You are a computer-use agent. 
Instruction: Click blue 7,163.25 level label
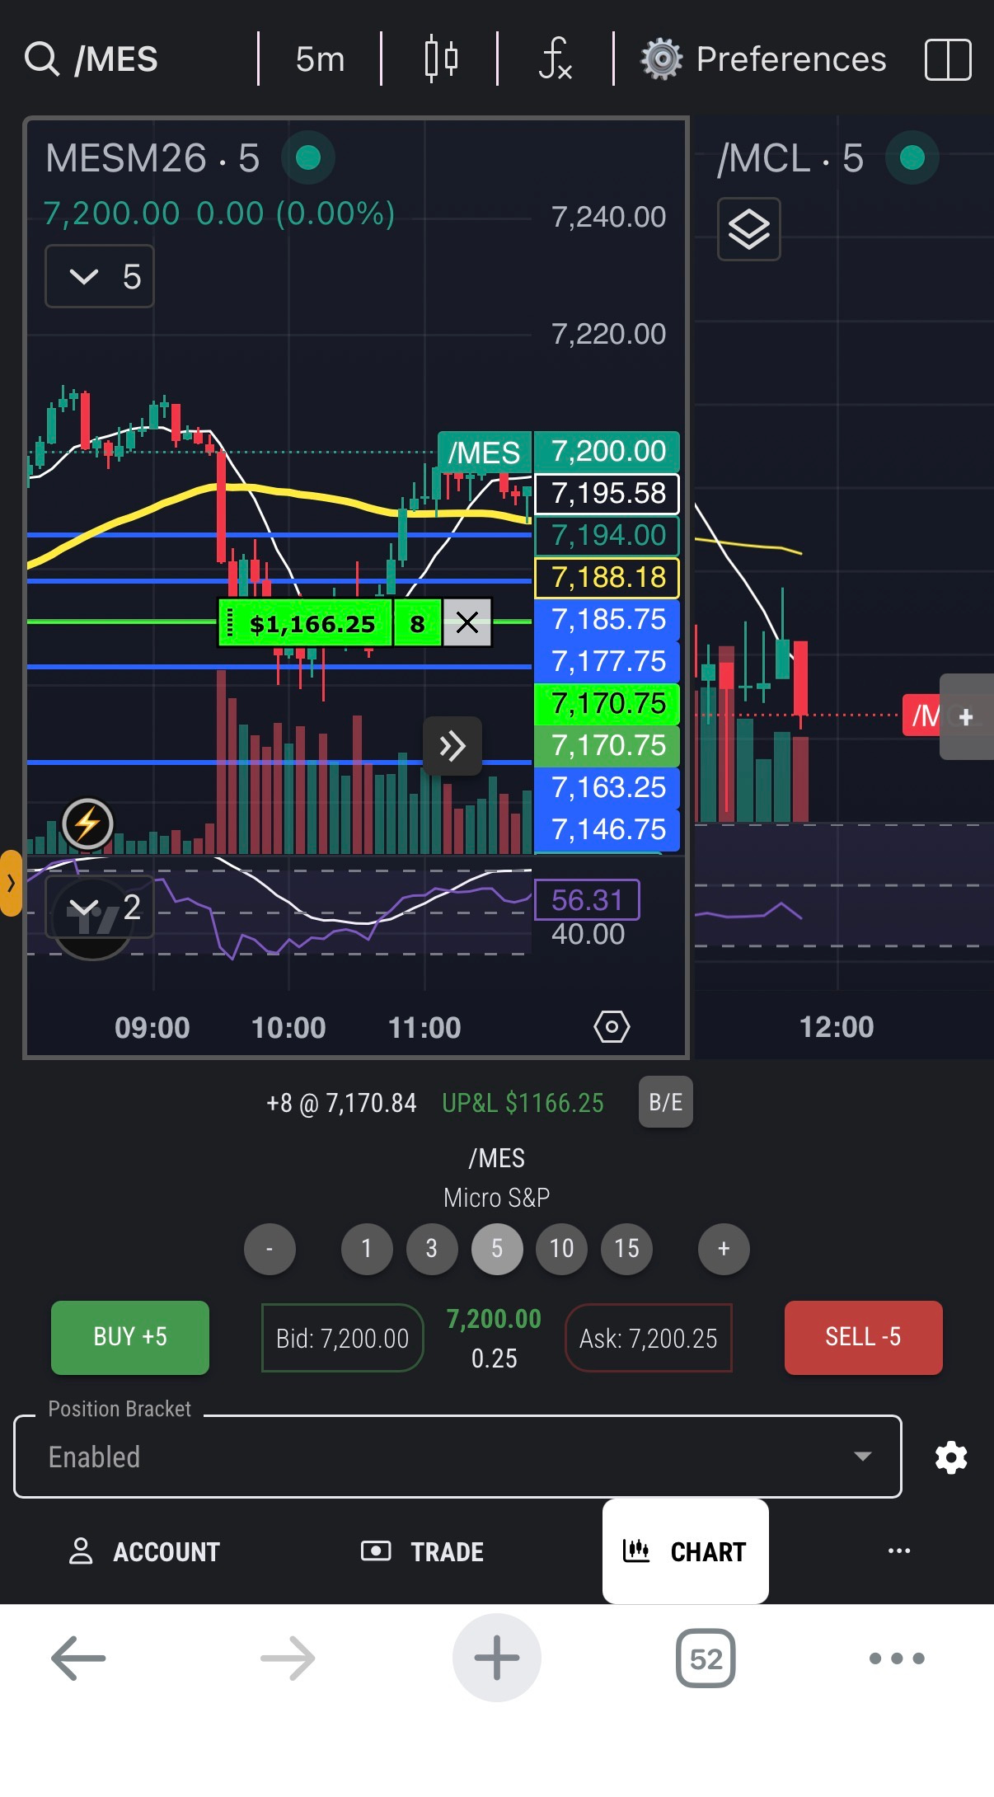tap(607, 788)
